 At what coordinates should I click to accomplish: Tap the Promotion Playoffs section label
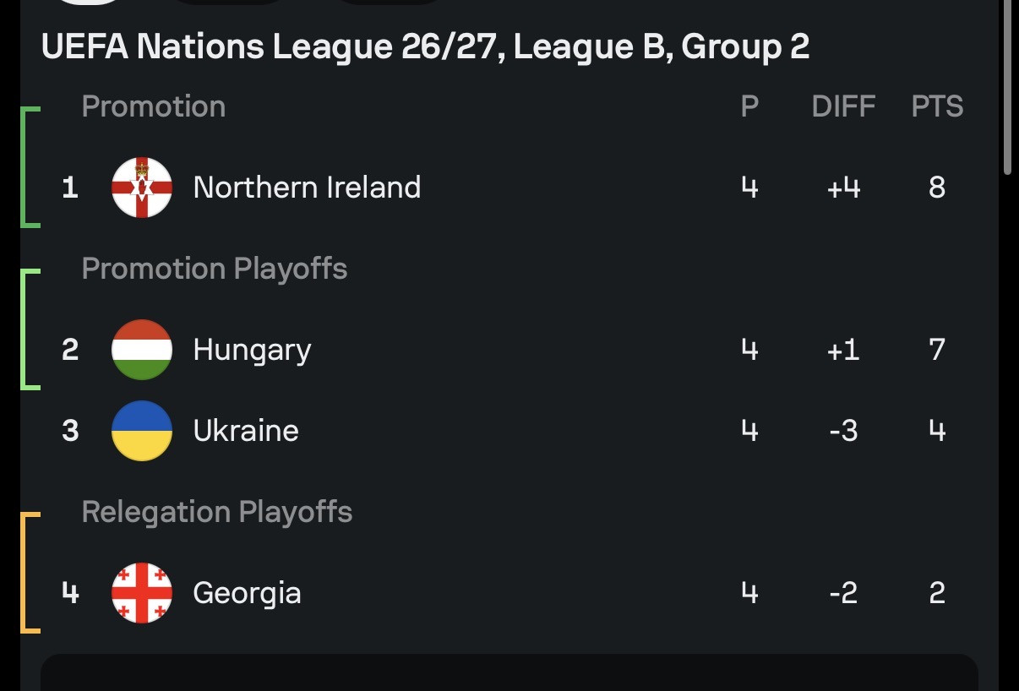(215, 269)
